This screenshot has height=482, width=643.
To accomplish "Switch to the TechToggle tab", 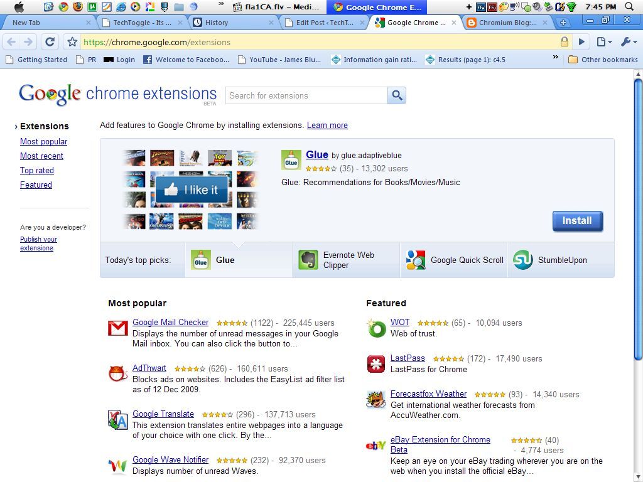I will (142, 23).
